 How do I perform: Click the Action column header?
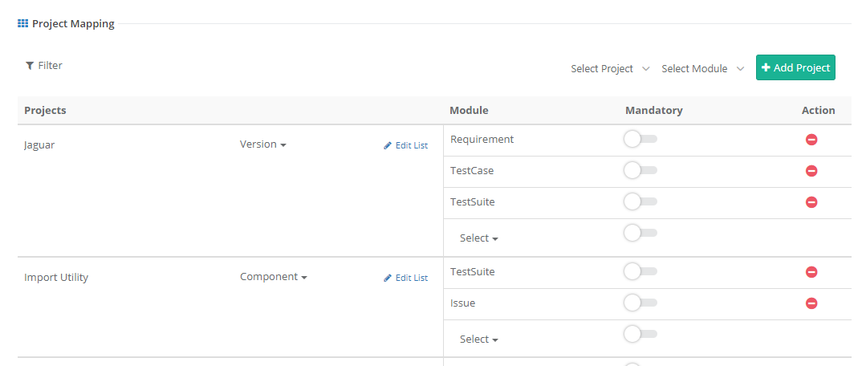(818, 111)
